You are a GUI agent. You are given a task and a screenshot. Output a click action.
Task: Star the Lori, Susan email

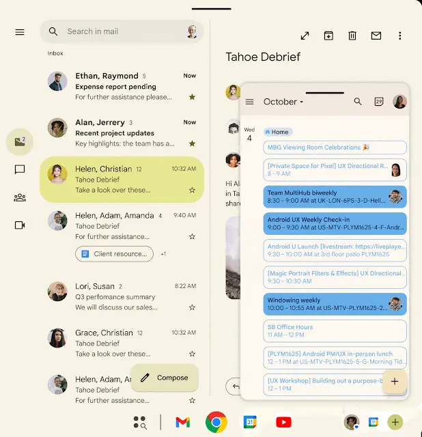coord(192,307)
